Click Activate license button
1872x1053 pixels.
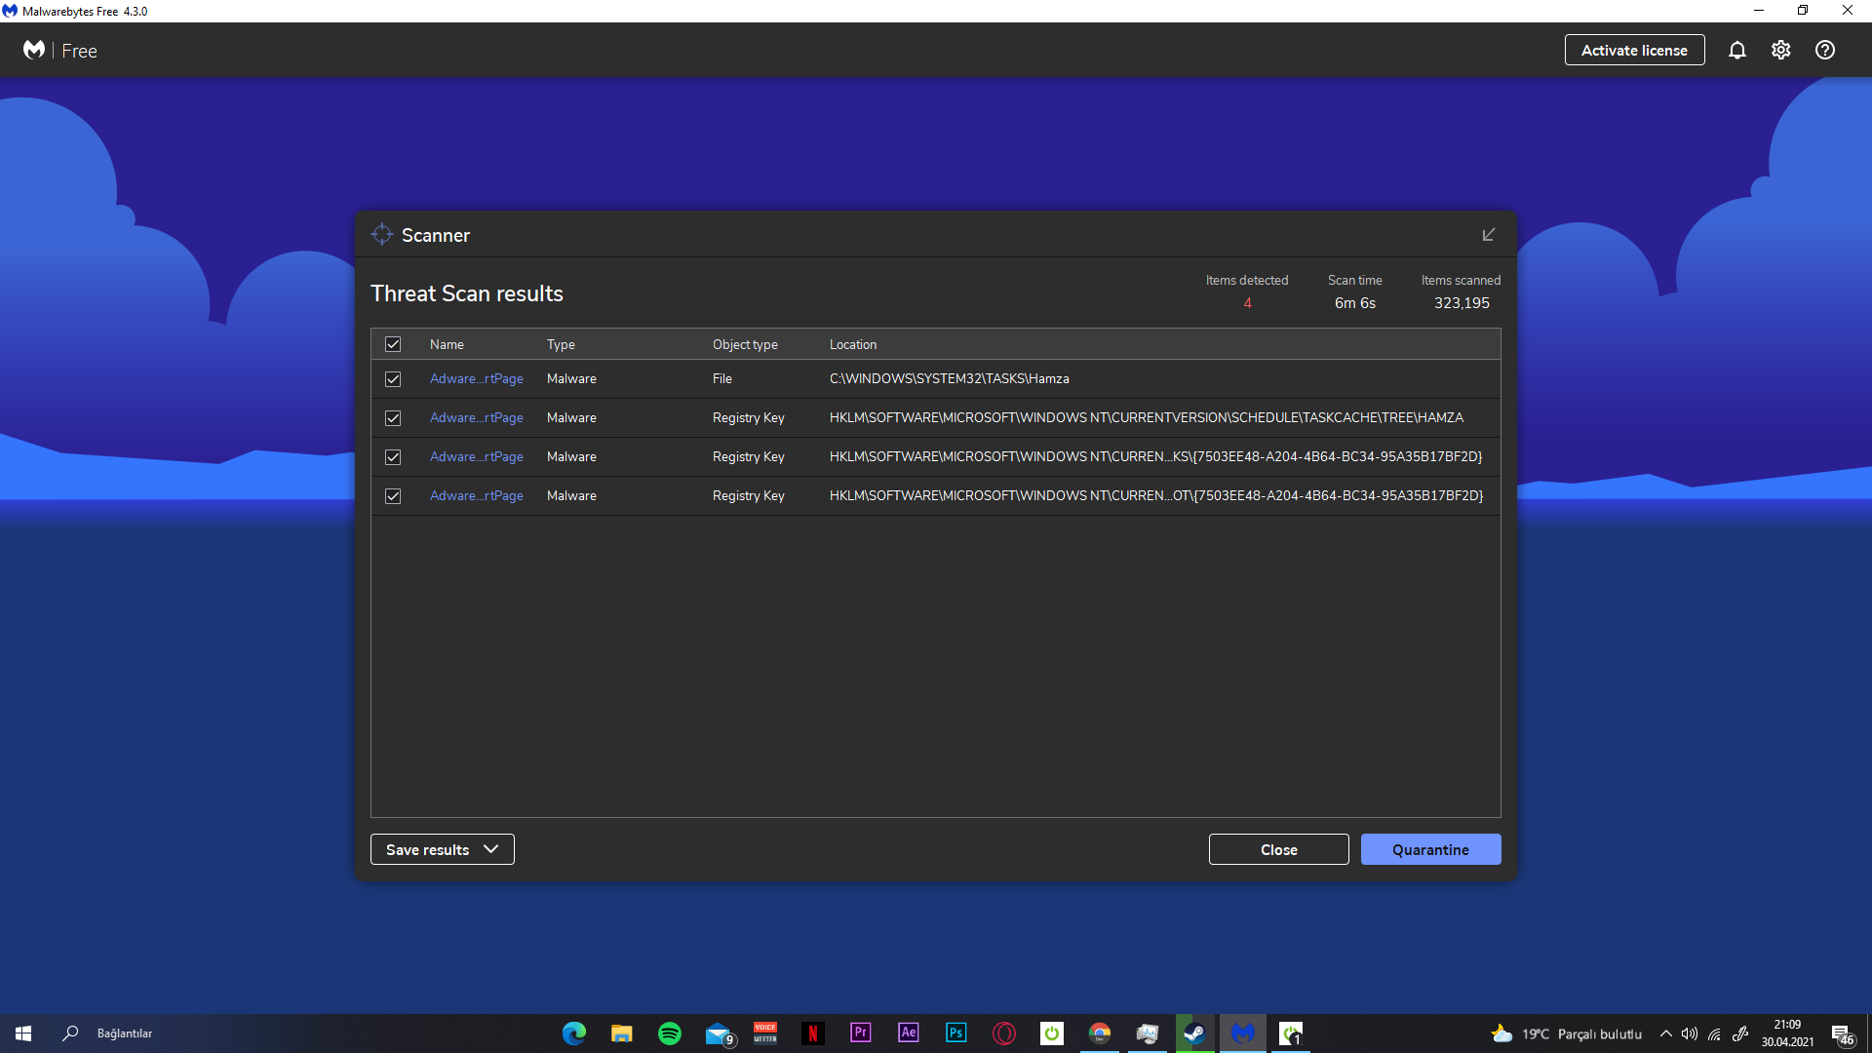tap(1633, 50)
